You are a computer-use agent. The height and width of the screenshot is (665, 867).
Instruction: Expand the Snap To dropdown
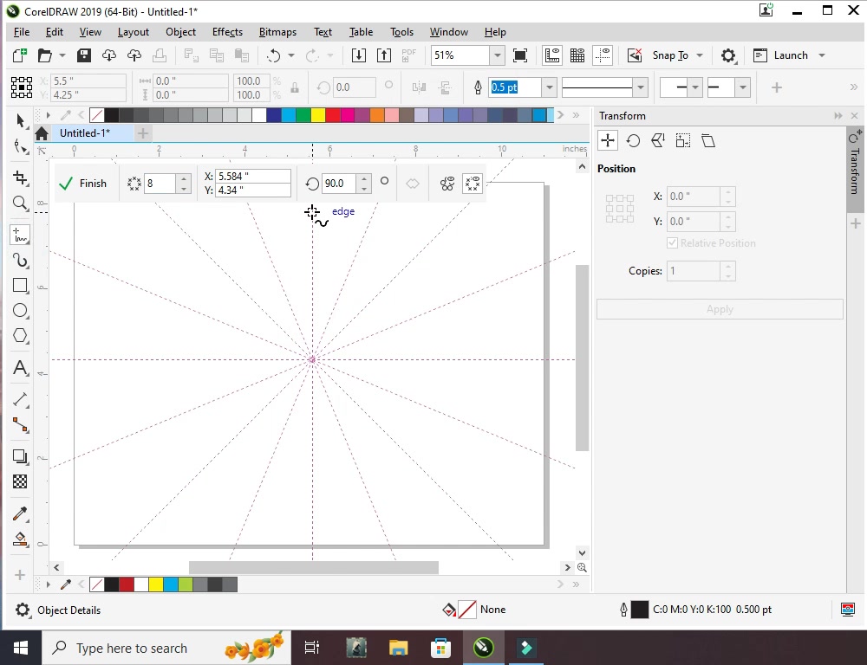(x=700, y=55)
